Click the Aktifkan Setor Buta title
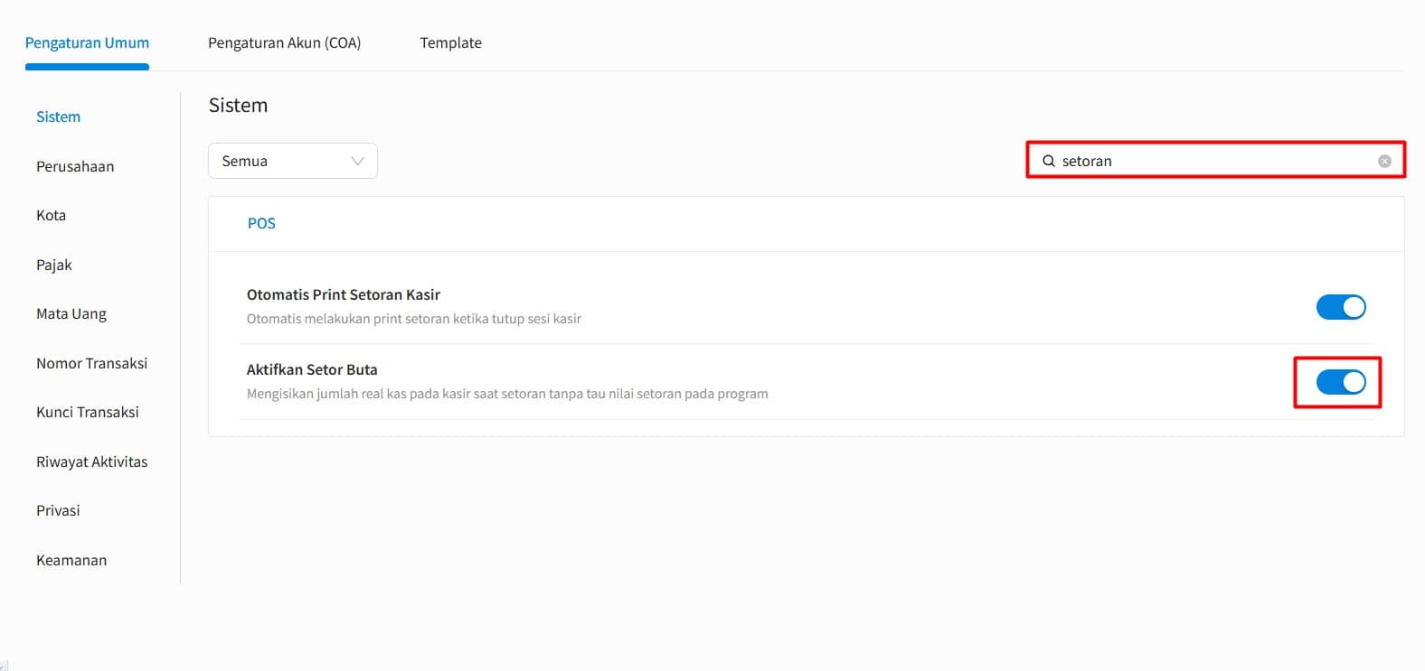1425x671 pixels. coord(312,369)
